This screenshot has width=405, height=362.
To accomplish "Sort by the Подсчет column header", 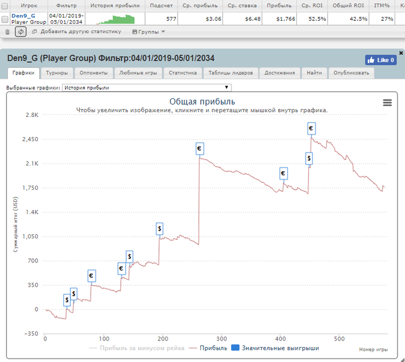I will click(x=161, y=6).
